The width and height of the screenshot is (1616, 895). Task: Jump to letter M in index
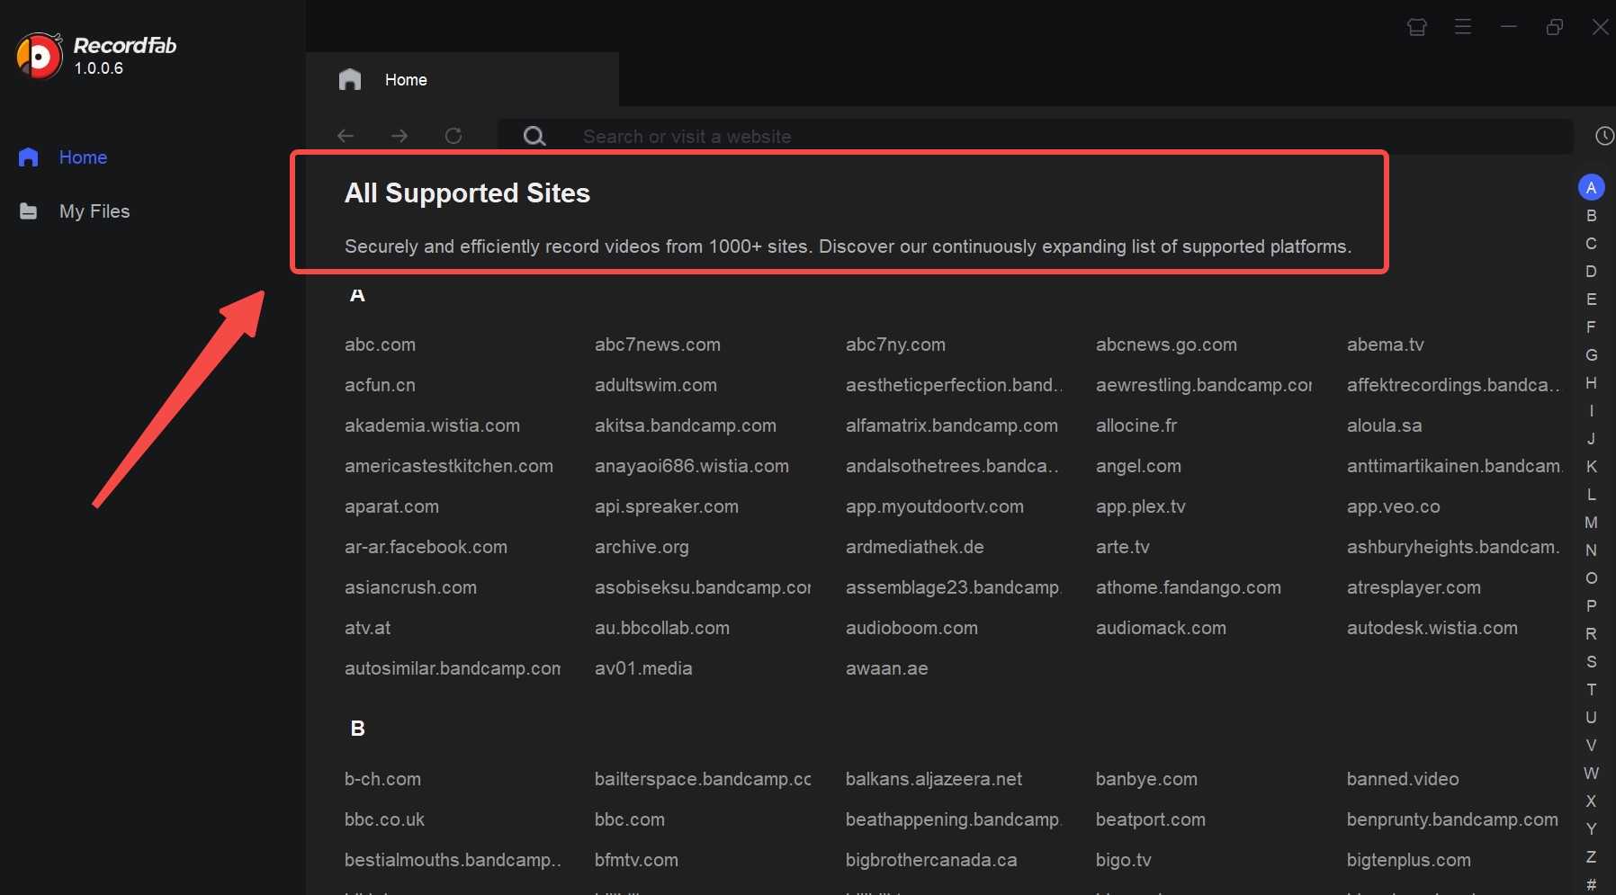1592,523
